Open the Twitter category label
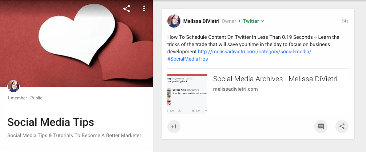Image resolution: width=366 pixels, height=152 pixels. coord(251,21)
